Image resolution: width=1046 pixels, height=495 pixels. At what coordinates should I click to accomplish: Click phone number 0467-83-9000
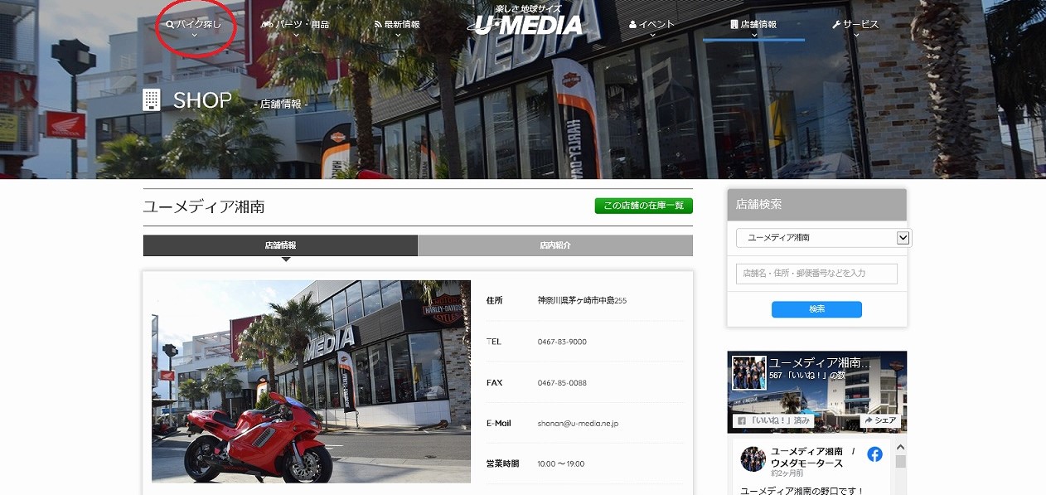[x=562, y=342]
